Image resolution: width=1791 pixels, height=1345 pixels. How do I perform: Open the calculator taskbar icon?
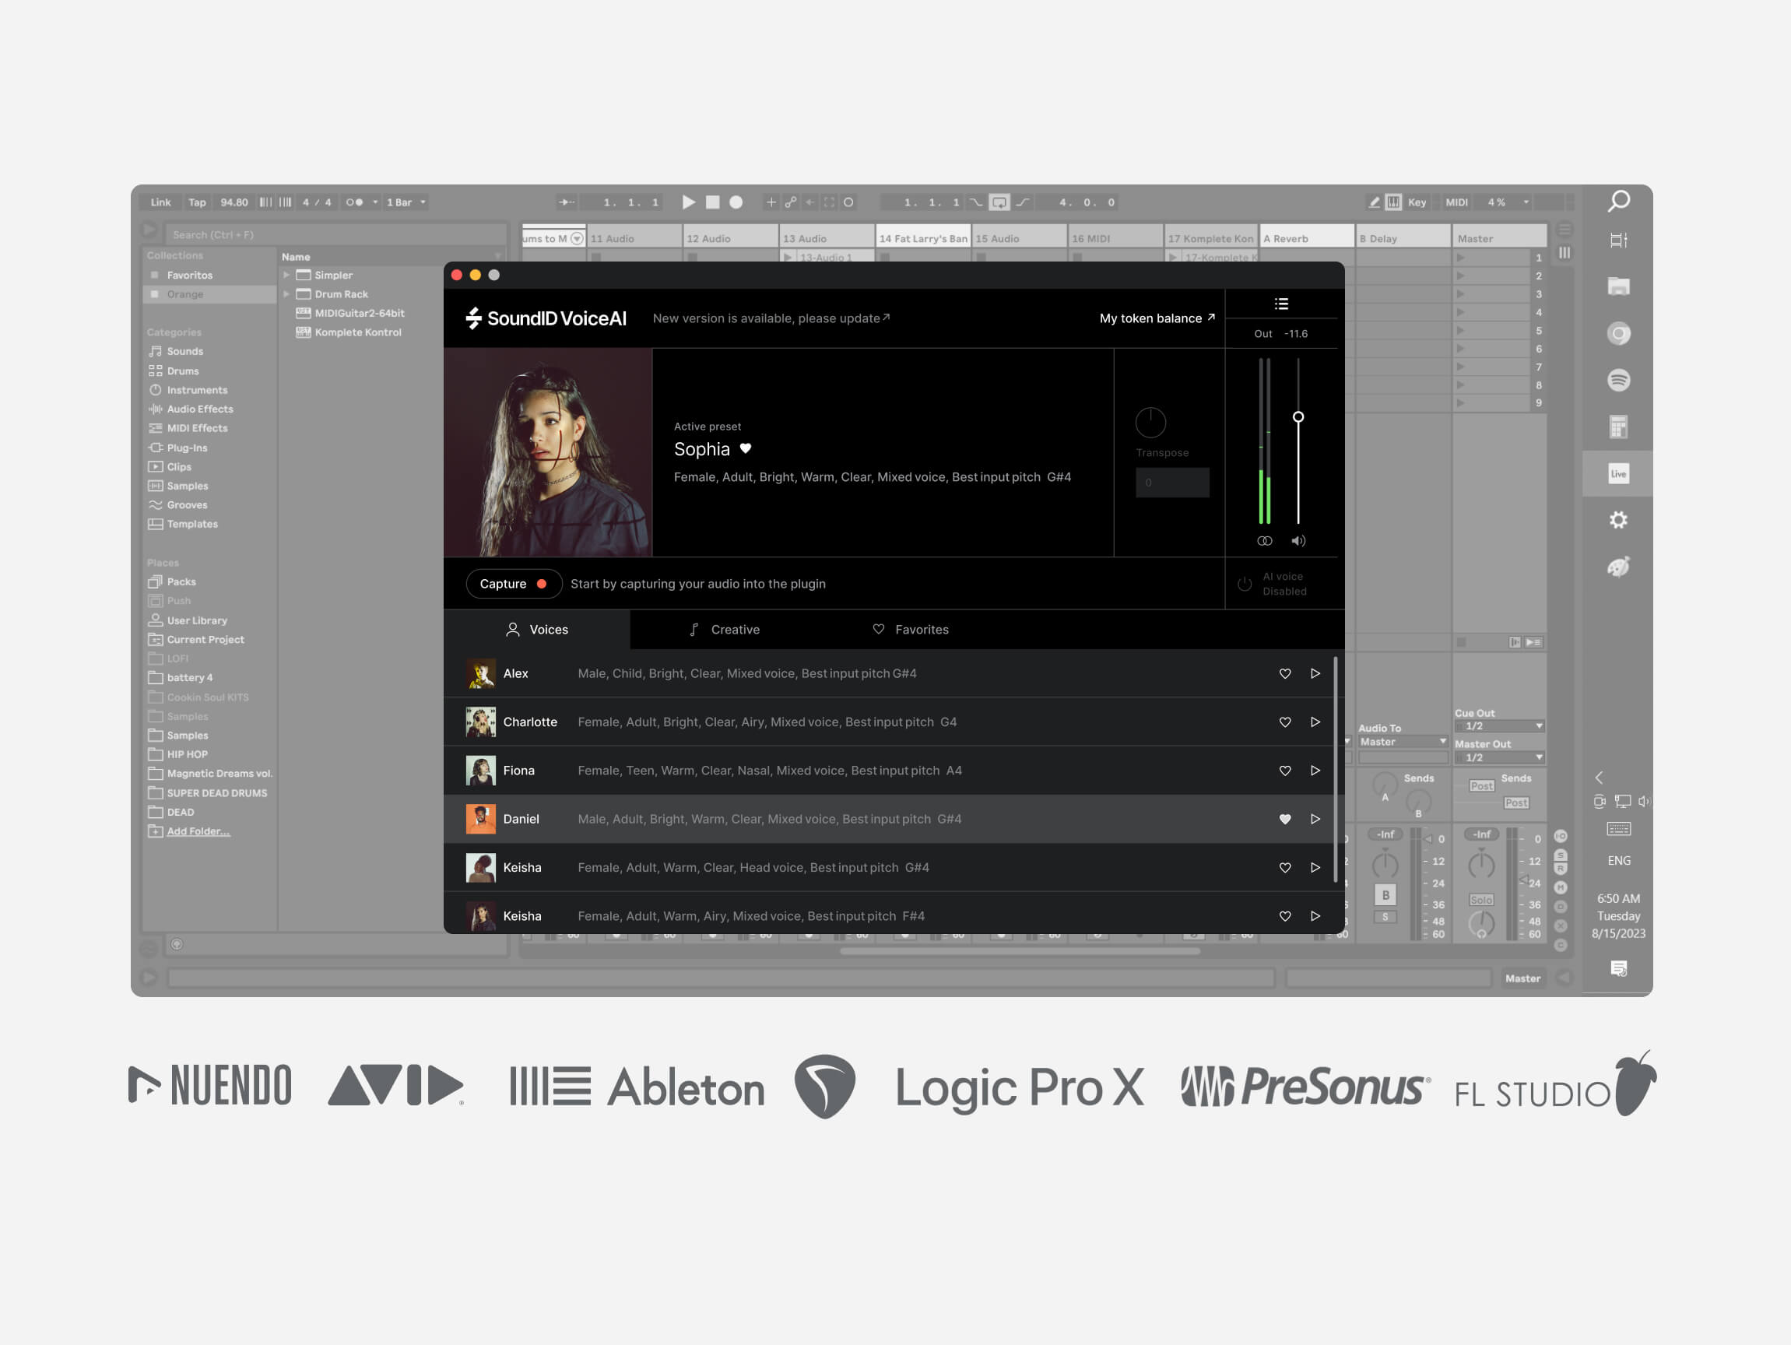tap(1618, 427)
